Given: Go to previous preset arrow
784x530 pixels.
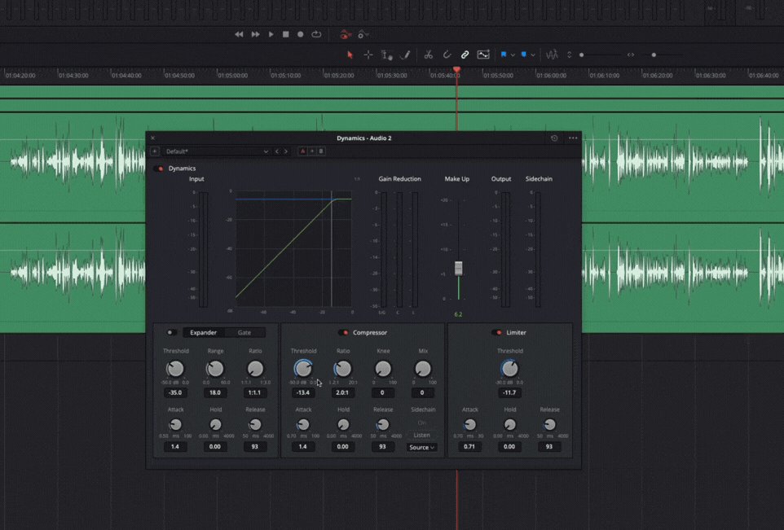Looking at the screenshot, I should pyautogui.click(x=277, y=151).
